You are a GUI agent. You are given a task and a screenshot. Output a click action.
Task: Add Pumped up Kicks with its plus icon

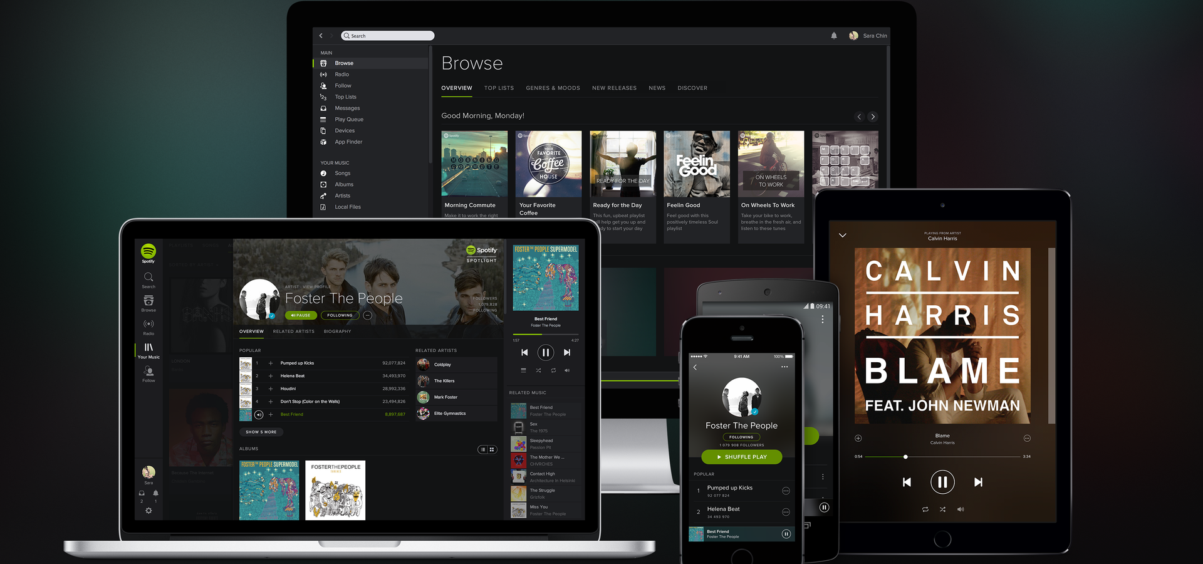click(x=271, y=363)
